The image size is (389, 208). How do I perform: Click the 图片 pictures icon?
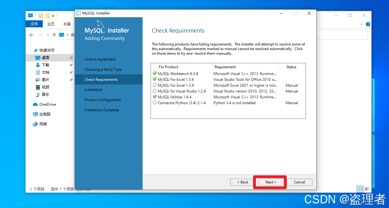coord(38,80)
